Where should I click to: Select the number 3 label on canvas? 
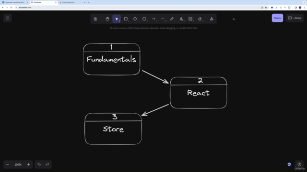pos(115,117)
